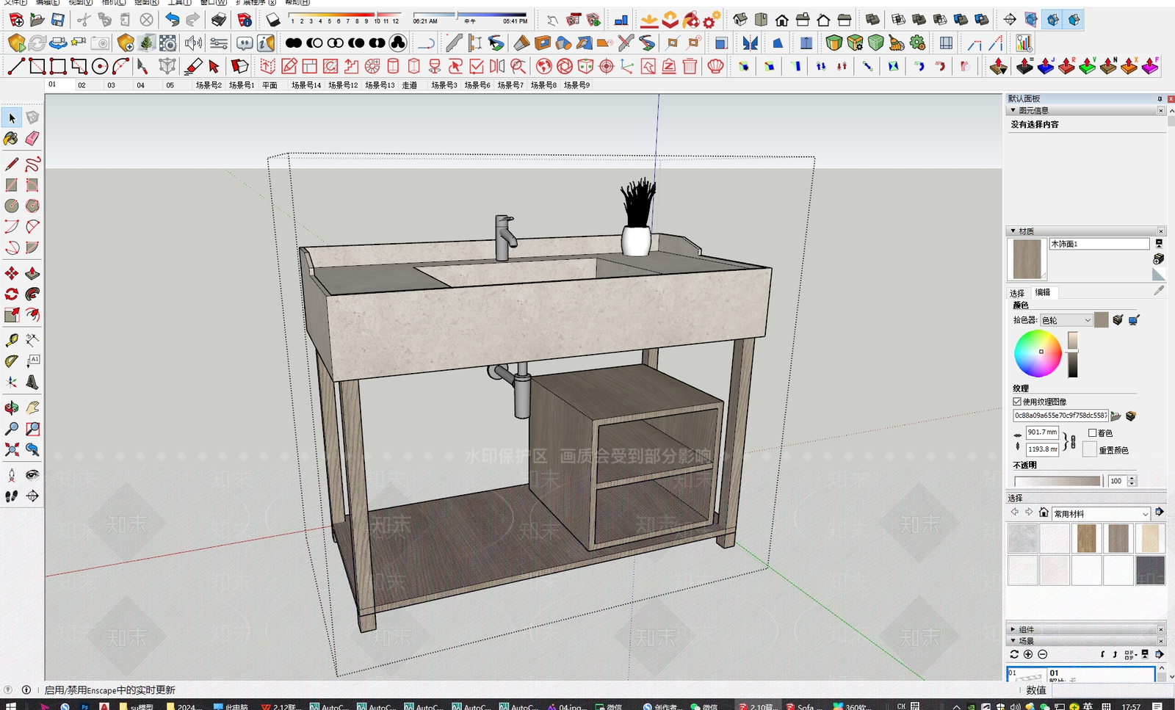
Task: Click the opacity slider bar
Action: pos(1058,481)
